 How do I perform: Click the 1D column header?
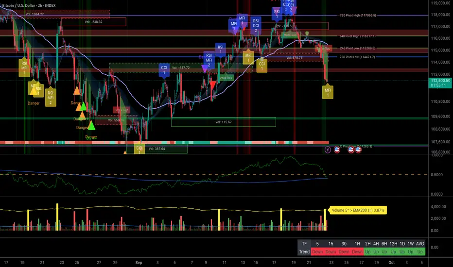click(x=402, y=244)
